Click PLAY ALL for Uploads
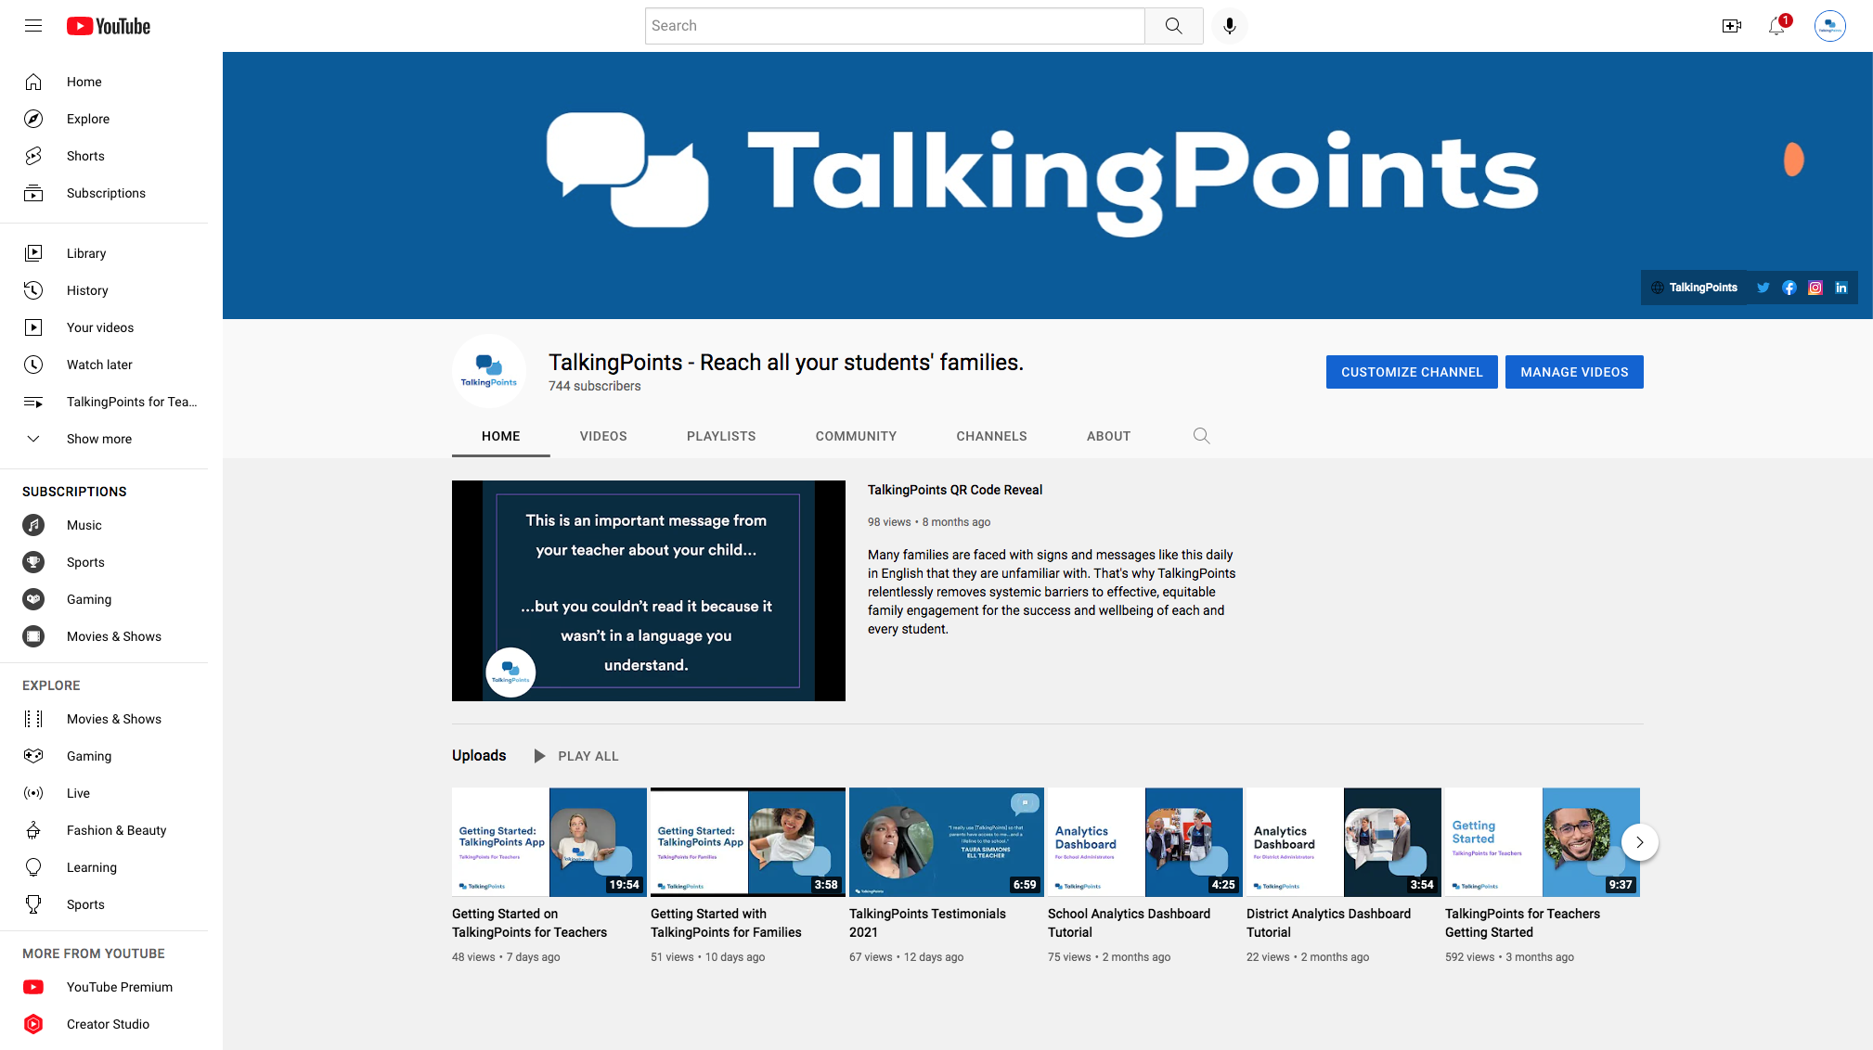 [x=576, y=756]
